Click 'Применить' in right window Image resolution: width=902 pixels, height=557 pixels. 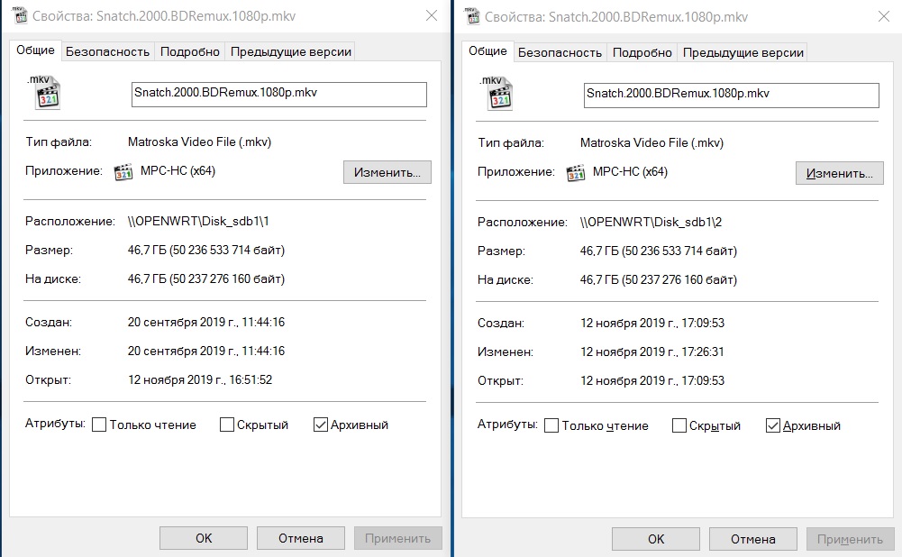(851, 539)
